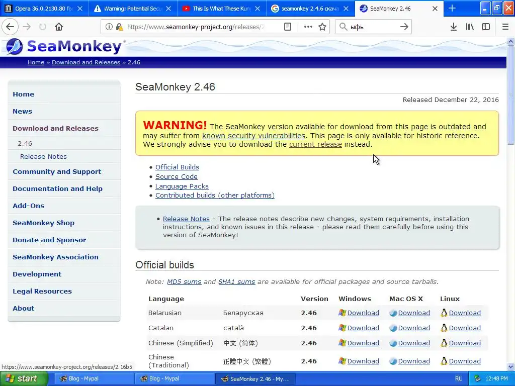Open Home in the left sidebar
This screenshot has height=386, width=515.
tap(23, 94)
